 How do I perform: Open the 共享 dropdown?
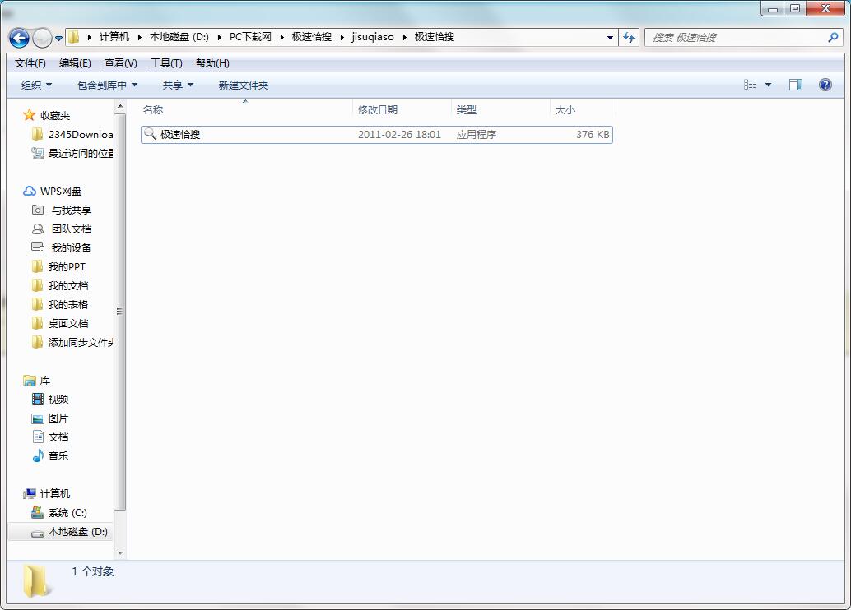click(x=178, y=85)
